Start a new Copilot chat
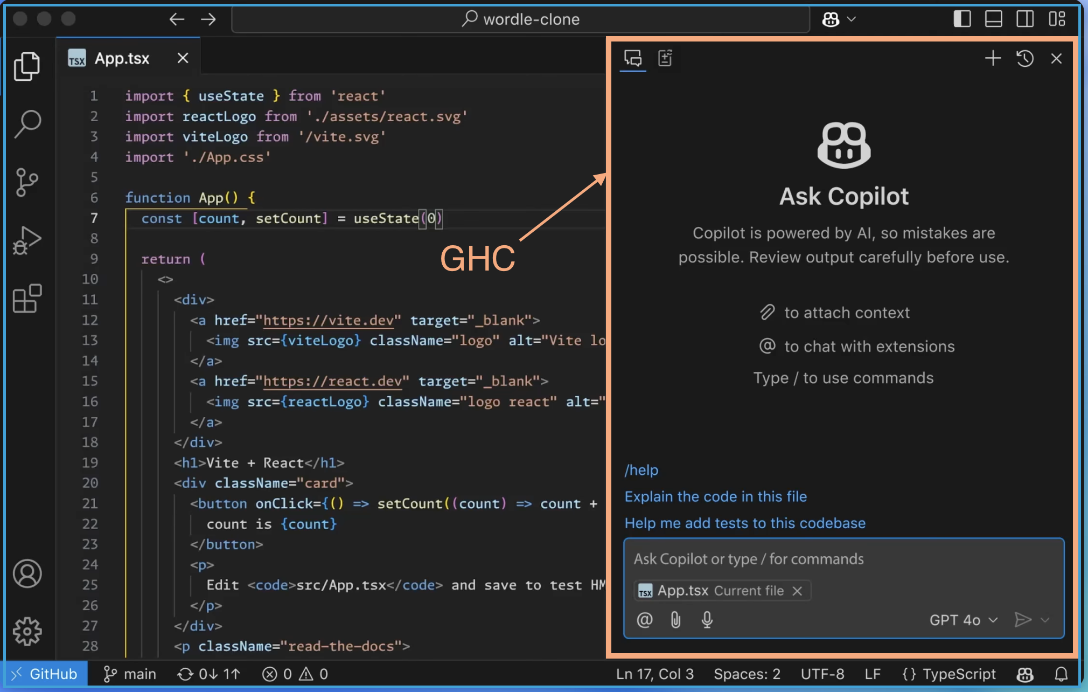1088x692 pixels. pyautogui.click(x=993, y=58)
